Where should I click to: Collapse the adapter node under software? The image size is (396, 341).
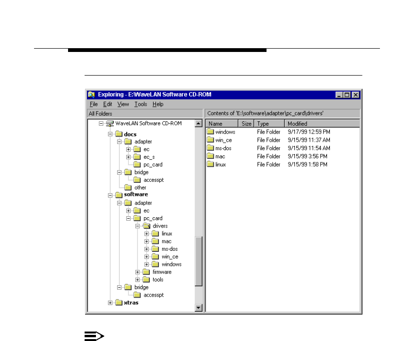pos(119,203)
